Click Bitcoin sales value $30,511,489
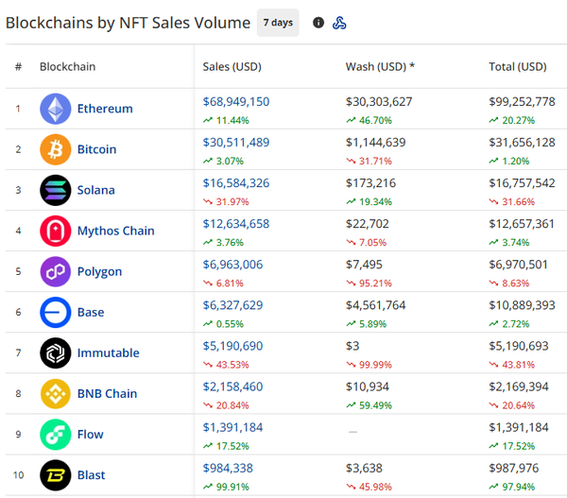 (235, 142)
